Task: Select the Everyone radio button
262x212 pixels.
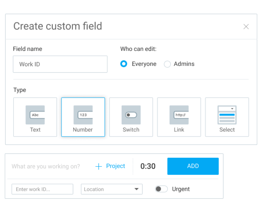Action: tap(124, 64)
